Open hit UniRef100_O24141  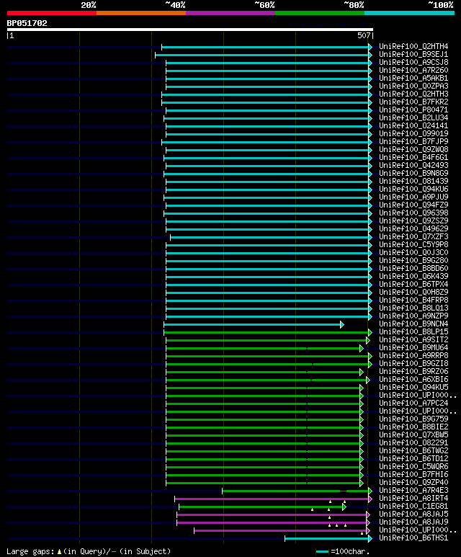[413, 126]
